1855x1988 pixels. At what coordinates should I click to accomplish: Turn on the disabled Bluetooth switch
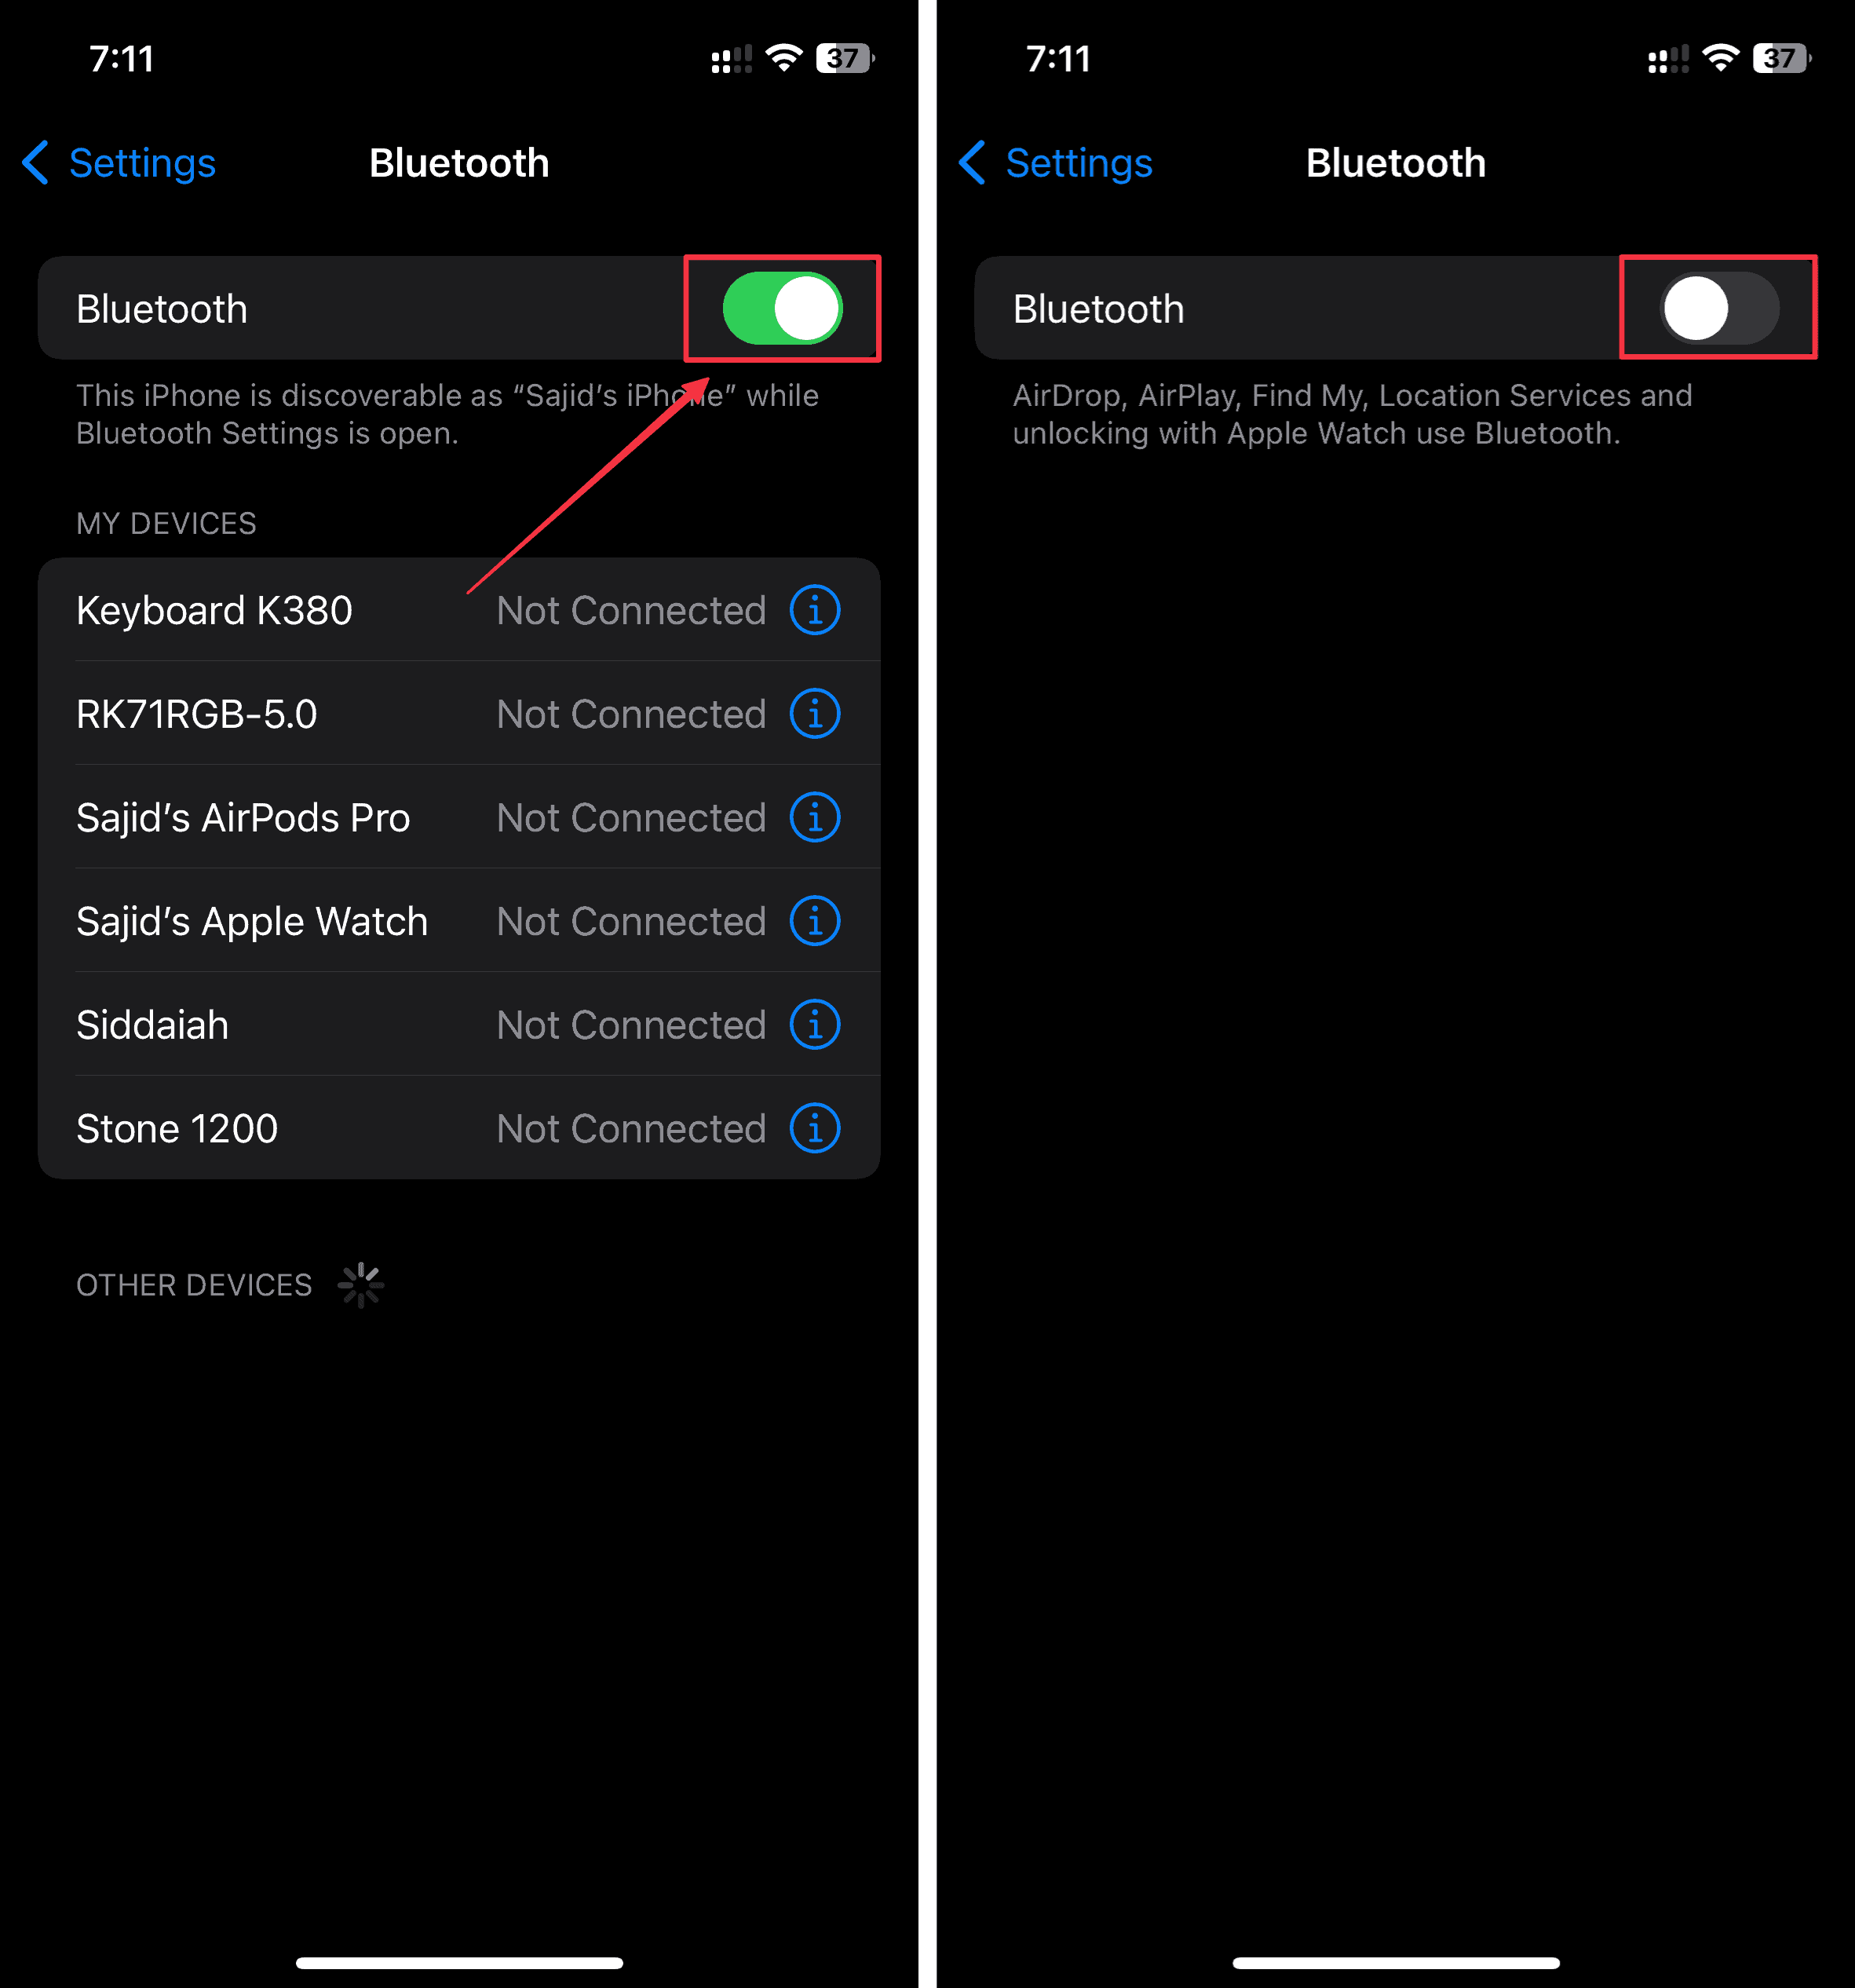1720,308
